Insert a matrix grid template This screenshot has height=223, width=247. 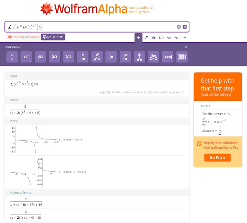pyautogui.click(x=182, y=57)
